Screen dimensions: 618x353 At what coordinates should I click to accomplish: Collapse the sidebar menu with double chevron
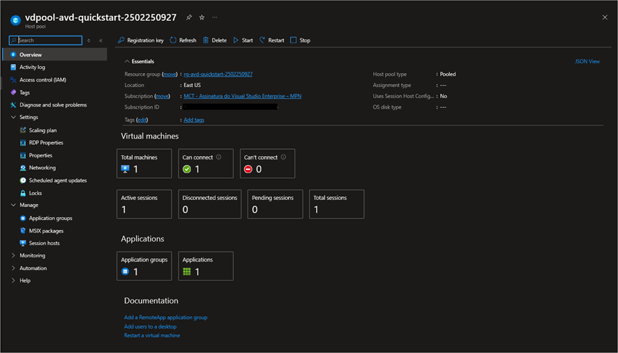pyautogui.click(x=101, y=40)
